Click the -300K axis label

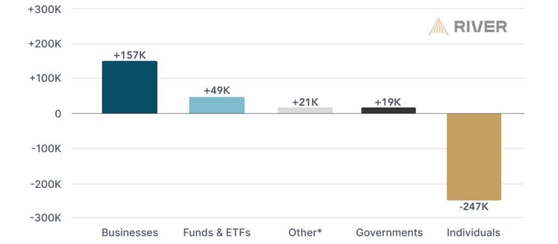point(46,218)
